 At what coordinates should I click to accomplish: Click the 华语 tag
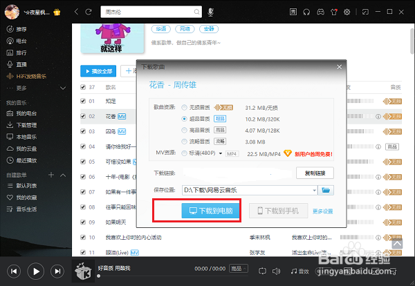coord(161,29)
